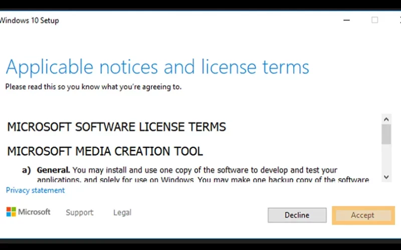The width and height of the screenshot is (401, 250).
Task: Click the license text scroll up arrow
Action: point(386,119)
